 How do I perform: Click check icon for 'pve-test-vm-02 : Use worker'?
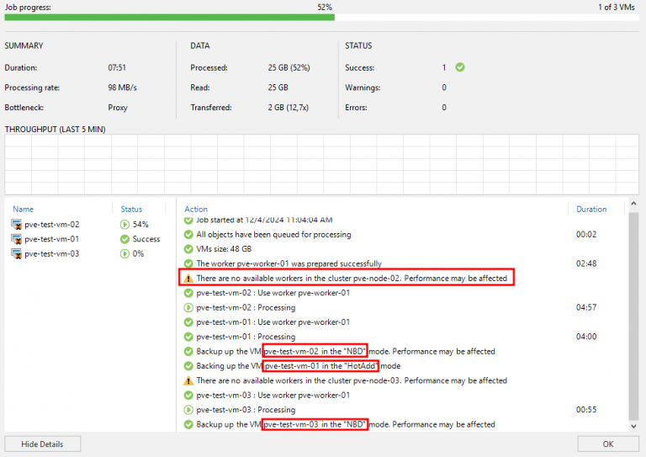pos(188,293)
